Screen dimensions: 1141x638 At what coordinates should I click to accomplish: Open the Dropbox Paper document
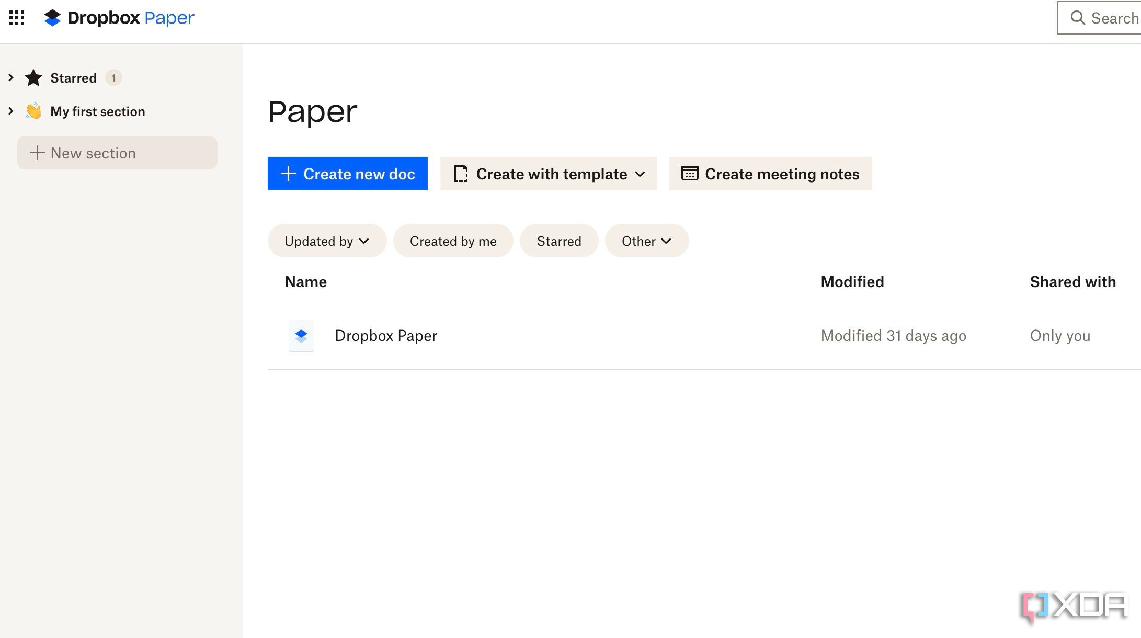[386, 335]
